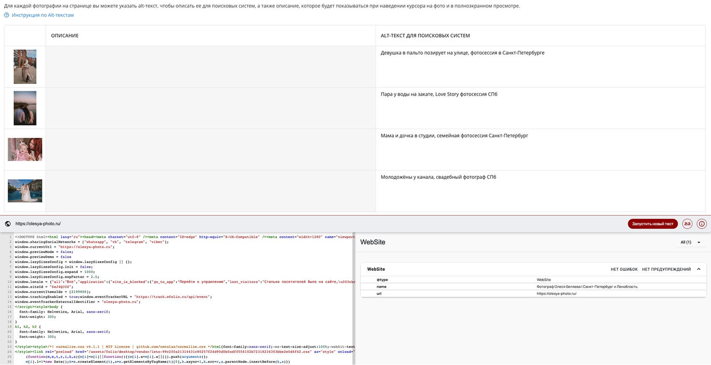
Task: Select thumbnail of newlyweds by the canal
Action: (25, 191)
